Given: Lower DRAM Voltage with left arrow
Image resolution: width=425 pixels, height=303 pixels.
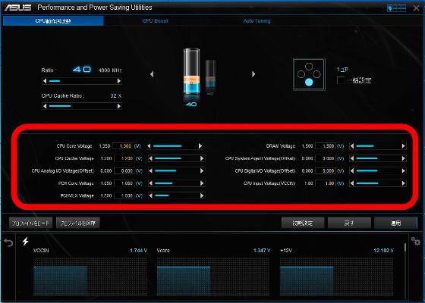Looking at the screenshot, I should coord(352,146).
